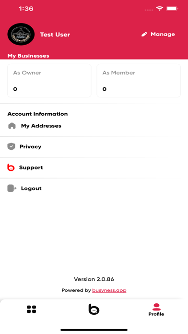This screenshot has width=188, height=334.
Task: Tap the Manage button in header
Action: click(158, 34)
